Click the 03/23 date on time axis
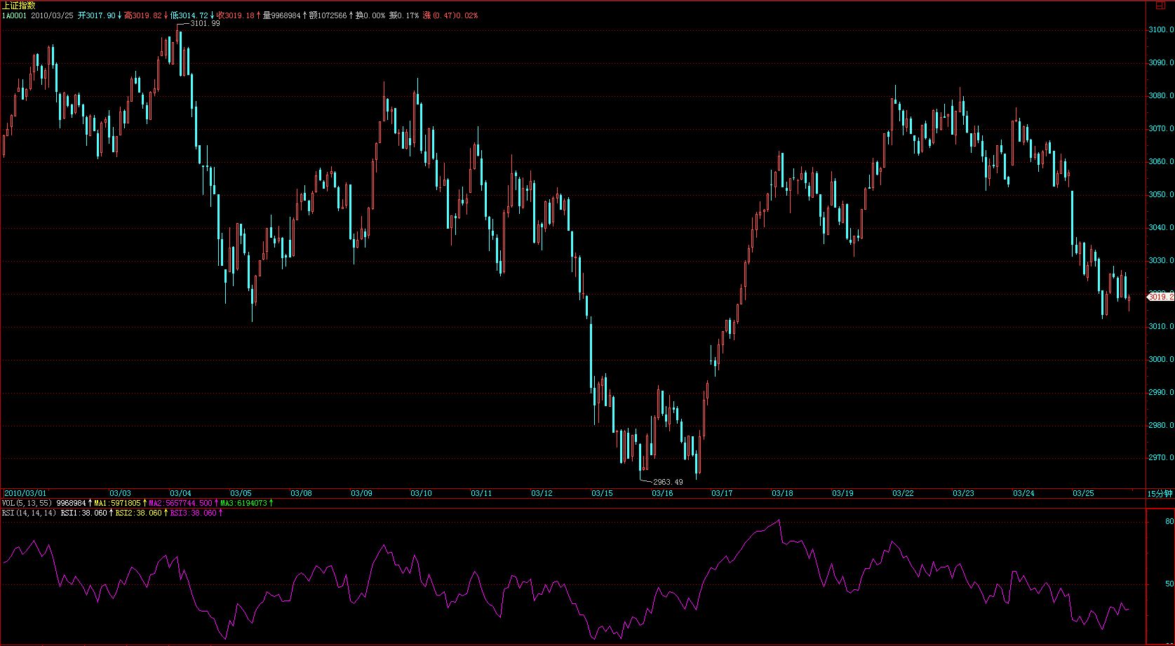Image resolution: width=1175 pixels, height=646 pixels. 963,493
